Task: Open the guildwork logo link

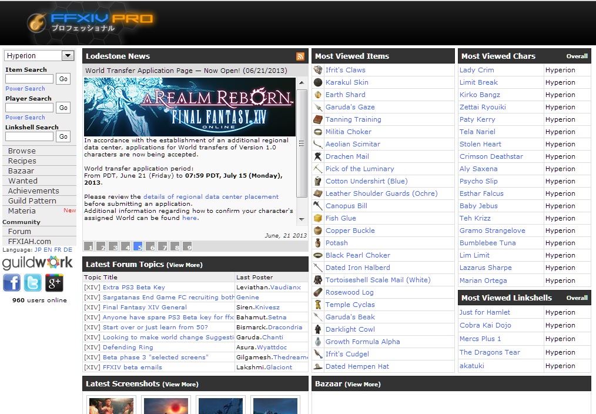Action: click(x=37, y=263)
